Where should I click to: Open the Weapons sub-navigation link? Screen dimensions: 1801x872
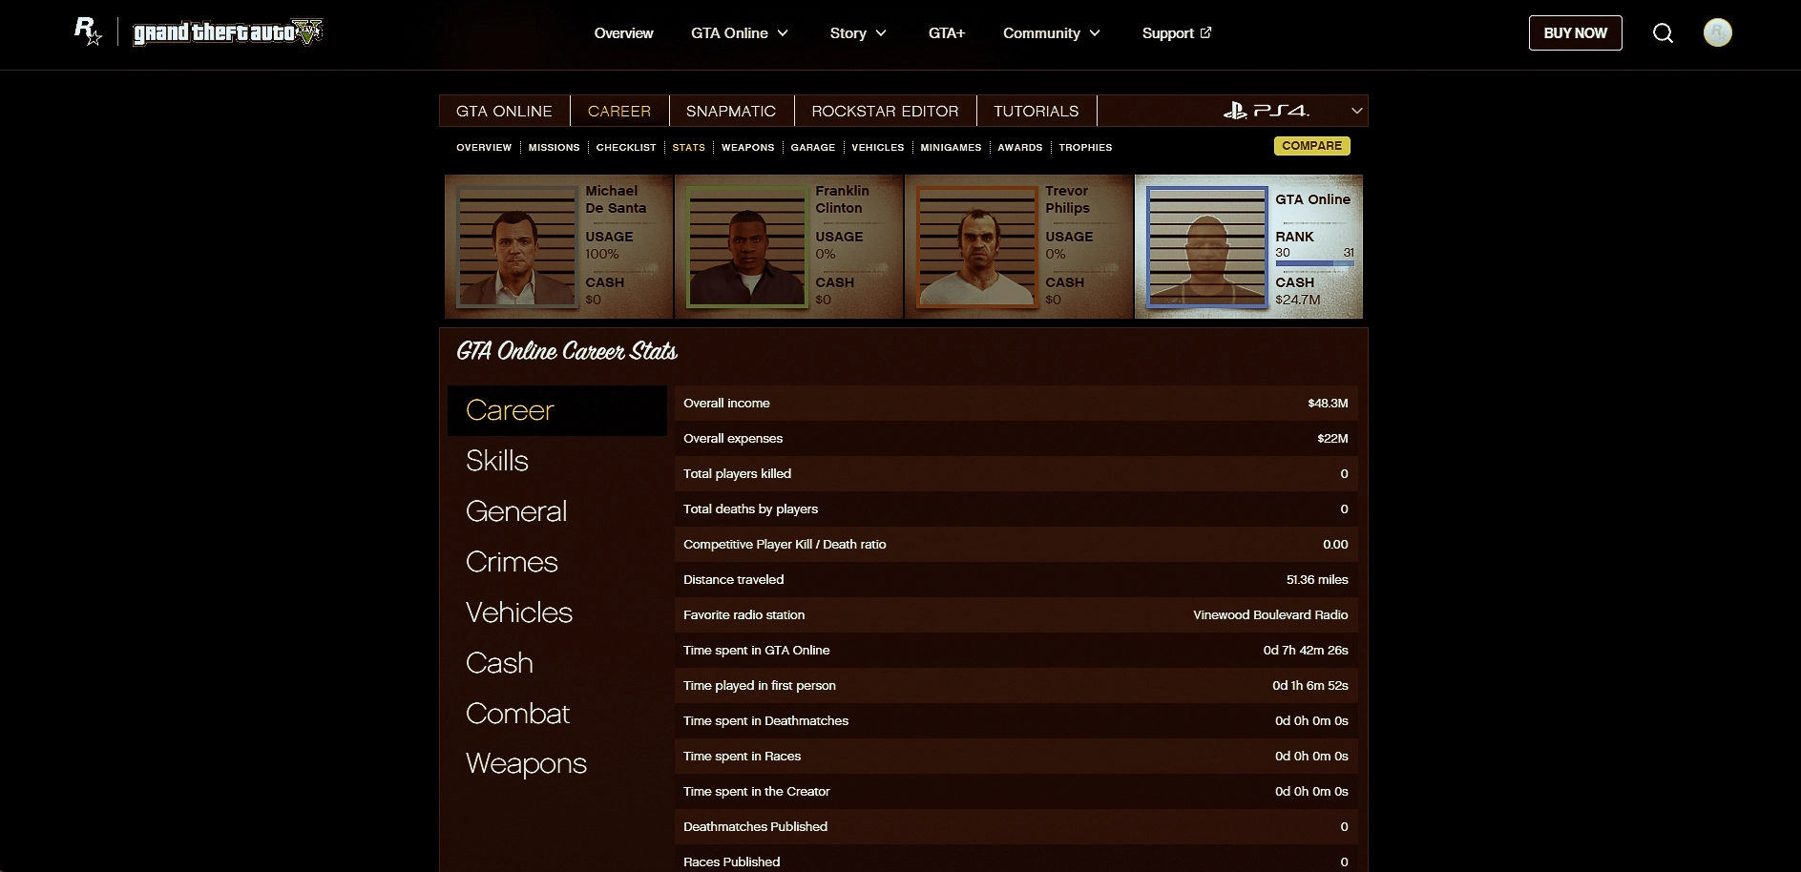pos(747,147)
